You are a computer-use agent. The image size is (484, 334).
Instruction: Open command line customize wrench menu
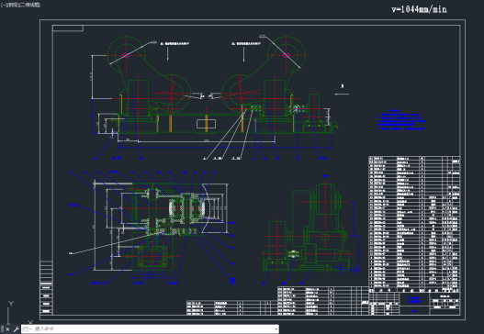[x=16, y=329]
